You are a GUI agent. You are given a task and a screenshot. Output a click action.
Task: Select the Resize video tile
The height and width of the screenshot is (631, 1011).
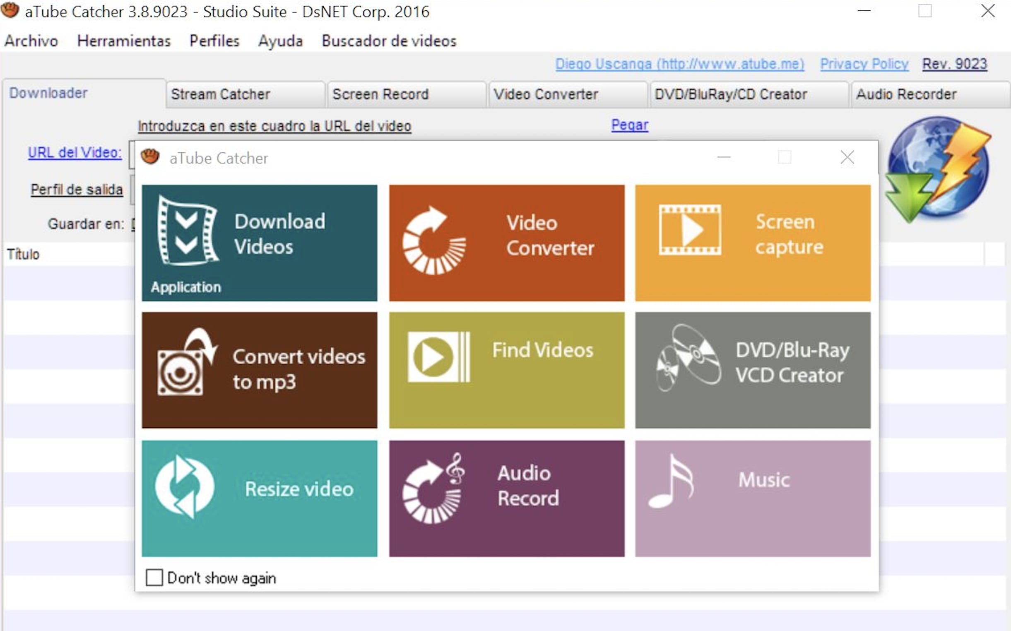coord(259,498)
